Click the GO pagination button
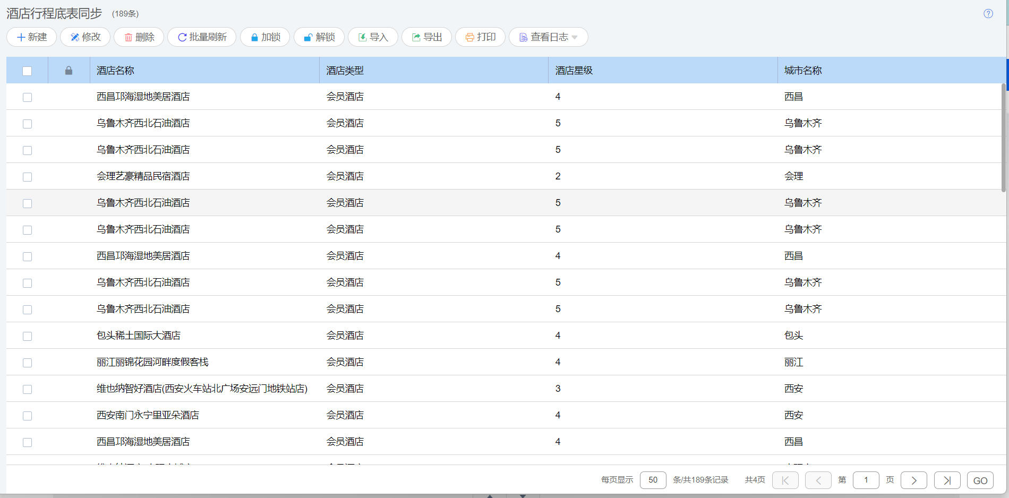Viewport: 1009px width, 498px height. [x=980, y=480]
